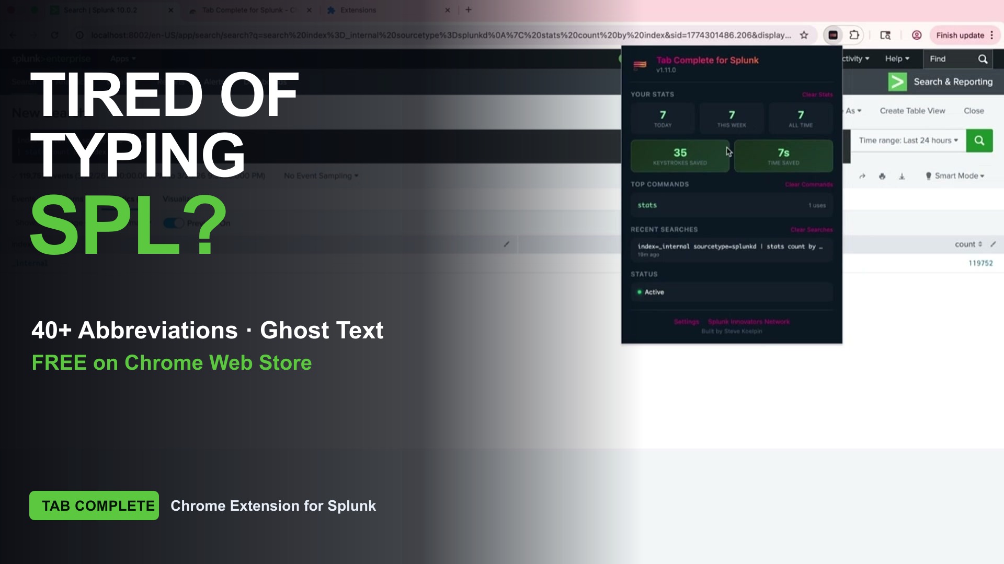Click the Today stats tile
The height and width of the screenshot is (564, 1004).
click(663, 119)
